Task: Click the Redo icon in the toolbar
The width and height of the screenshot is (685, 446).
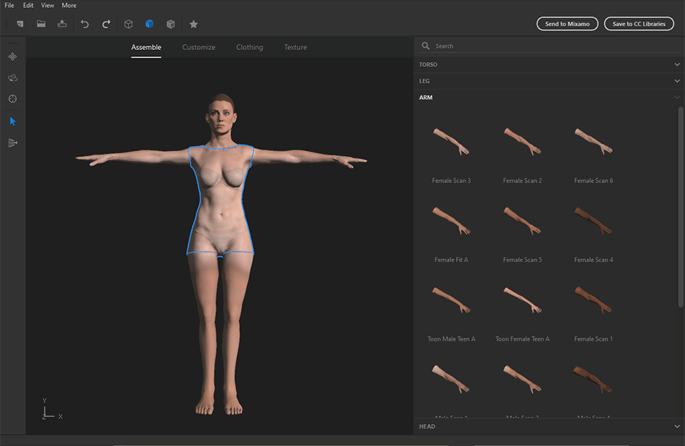Action: (x=106, y=24)
